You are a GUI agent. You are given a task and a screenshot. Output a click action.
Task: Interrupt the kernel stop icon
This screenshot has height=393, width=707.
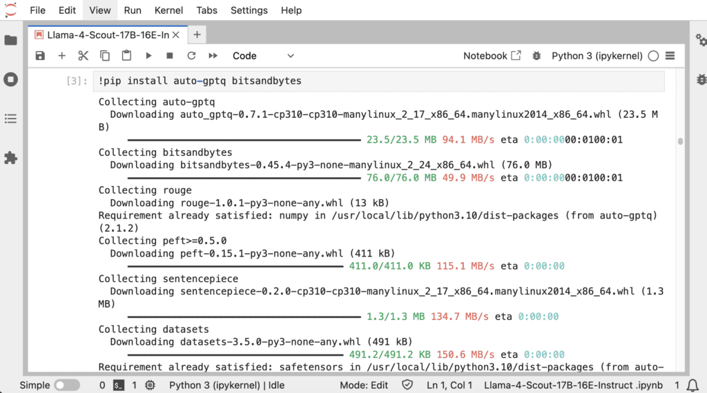pyautogui.click(x=170, y=56)
